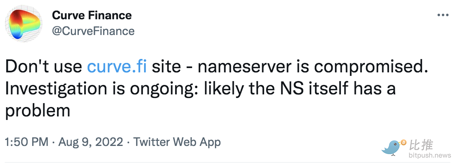Open the Twitter Web App source link

[177, 142]
